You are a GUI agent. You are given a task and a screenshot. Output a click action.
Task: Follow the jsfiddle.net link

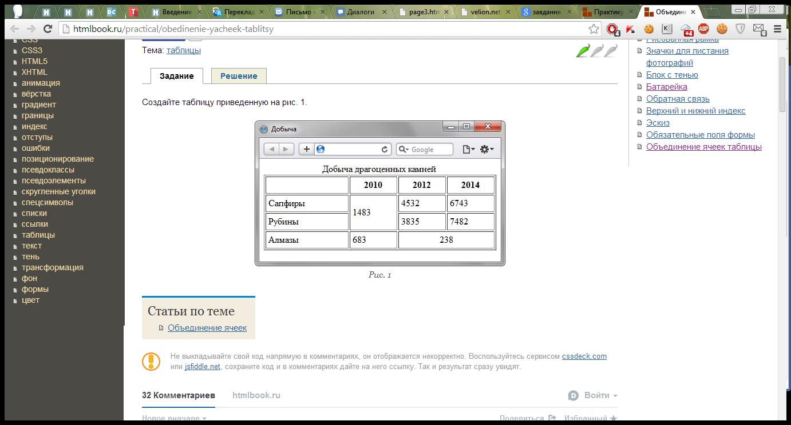[x=203, y=367]
